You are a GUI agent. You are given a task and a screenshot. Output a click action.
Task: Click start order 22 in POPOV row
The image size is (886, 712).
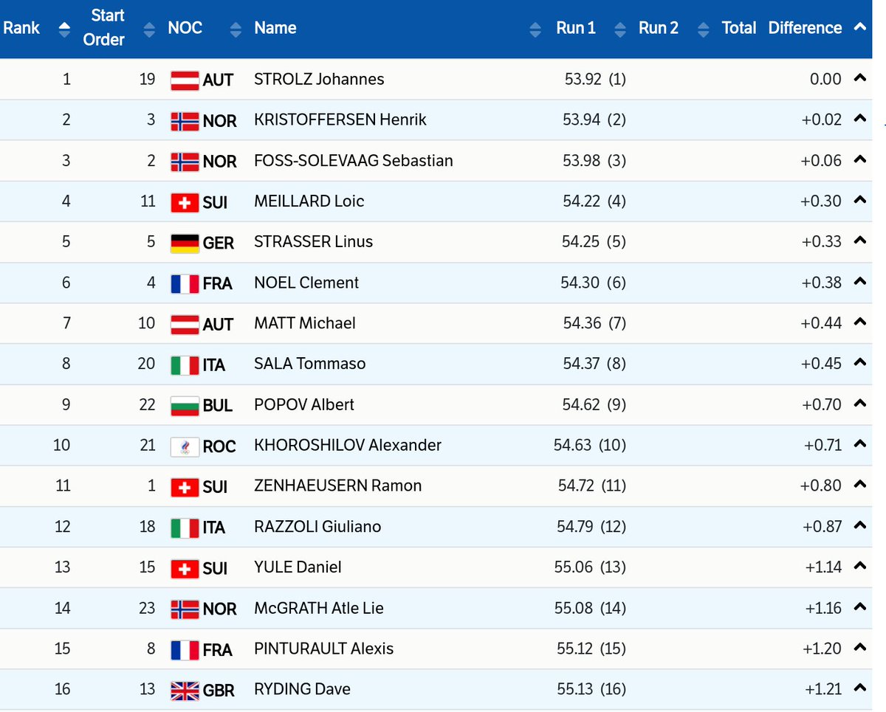147,404
